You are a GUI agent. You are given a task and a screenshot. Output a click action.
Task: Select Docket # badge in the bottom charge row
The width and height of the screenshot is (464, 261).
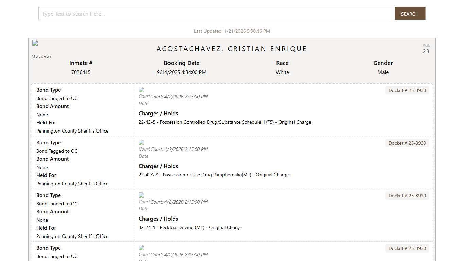point(407,248)
